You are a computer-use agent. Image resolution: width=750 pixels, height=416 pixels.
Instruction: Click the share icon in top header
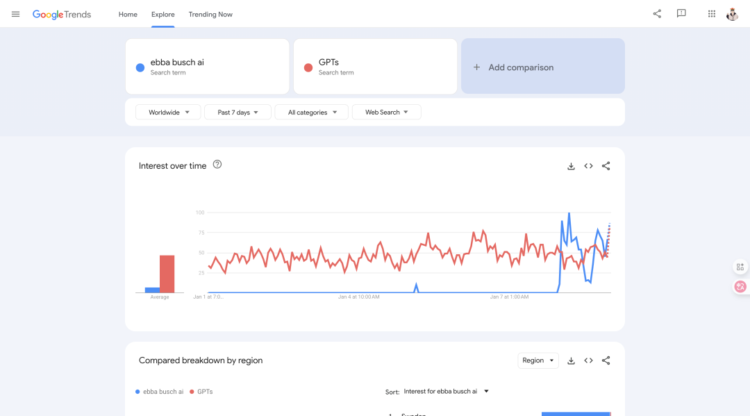click(657, 14)
